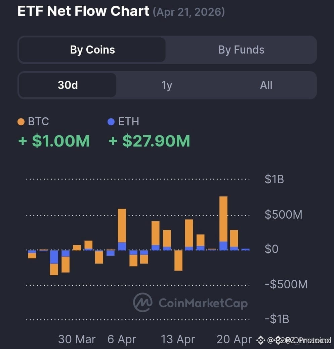Click the +$1.00M BTC net flow value

click(x=54, y=141)
